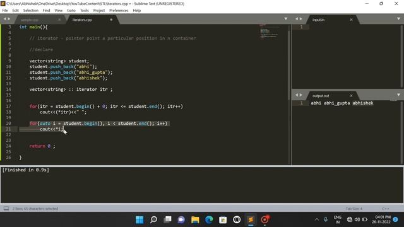404x227 pixels.
Task: Open the Windows Start menu
Action: 140,219
